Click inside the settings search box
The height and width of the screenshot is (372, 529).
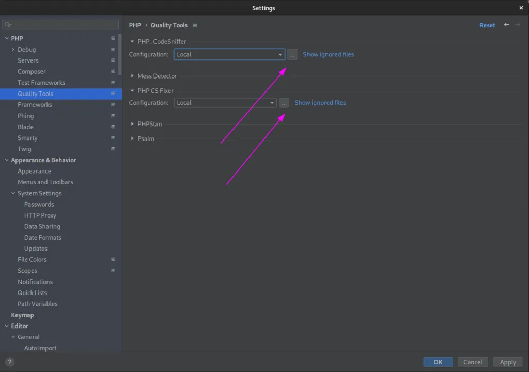tap(61, 24)
